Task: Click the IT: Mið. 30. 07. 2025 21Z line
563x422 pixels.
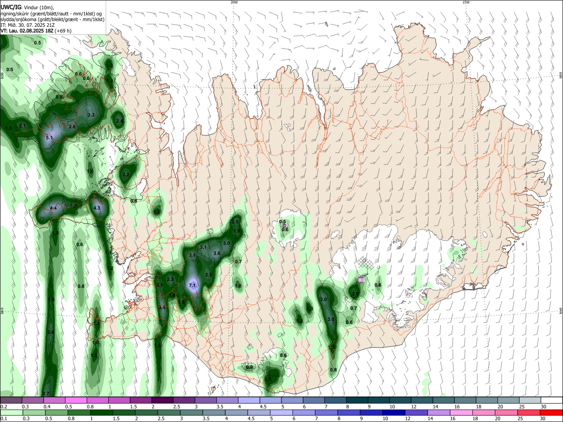Action: pyautogui.click(x=28, y=25)
